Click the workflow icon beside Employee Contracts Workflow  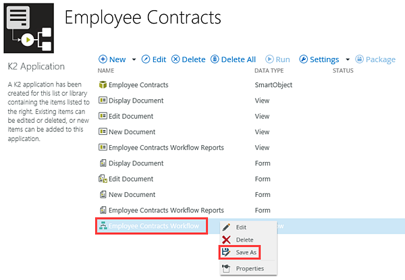point(103,226)
